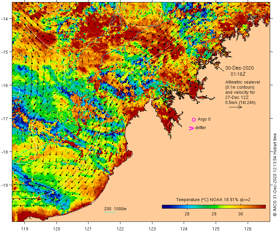Click the 119 longitude axis label

click(24, 229)
